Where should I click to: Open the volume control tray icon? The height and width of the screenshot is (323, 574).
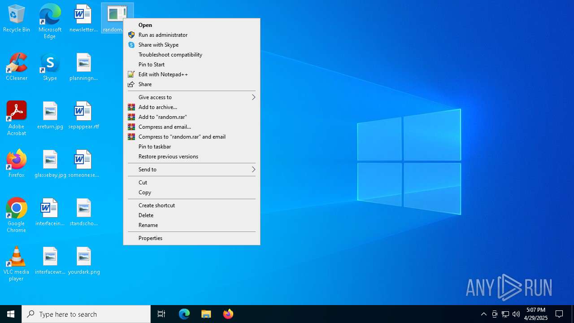coord(516,314)
